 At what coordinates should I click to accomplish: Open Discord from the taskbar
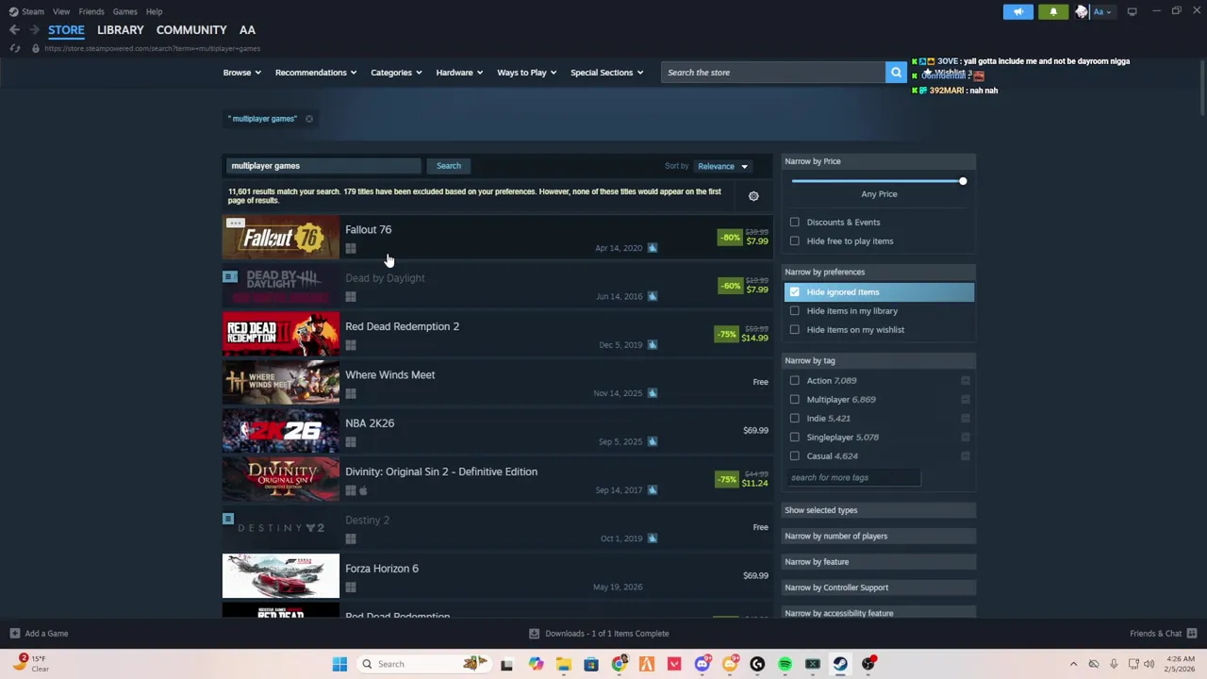(702, 664)
